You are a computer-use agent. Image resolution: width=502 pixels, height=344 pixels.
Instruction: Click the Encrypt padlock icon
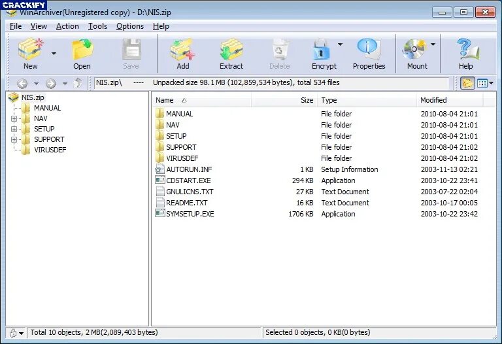coord(321,50)
